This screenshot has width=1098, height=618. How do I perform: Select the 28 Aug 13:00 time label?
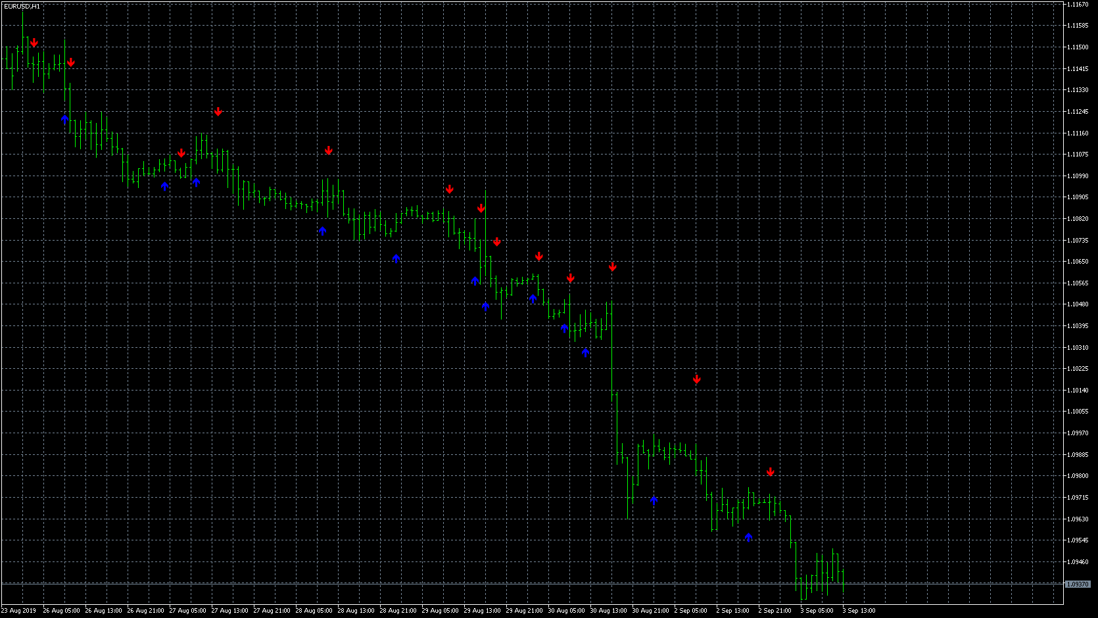point(356,611)
